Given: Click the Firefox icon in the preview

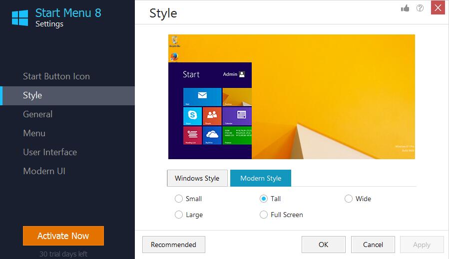Looking at the screenshot, I should (174, 57).
